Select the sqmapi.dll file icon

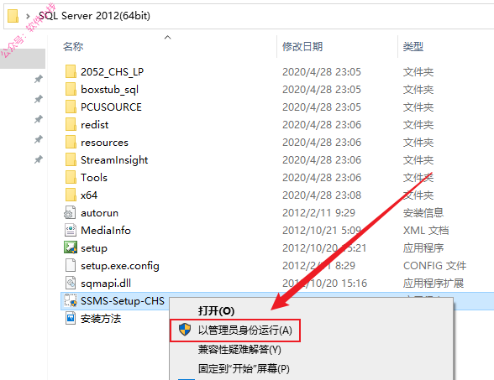[71, 283]
